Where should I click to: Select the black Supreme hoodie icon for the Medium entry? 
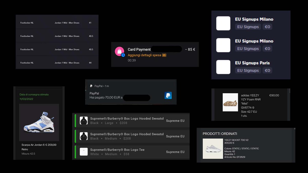pyautogui.click(x=83, y=136)
